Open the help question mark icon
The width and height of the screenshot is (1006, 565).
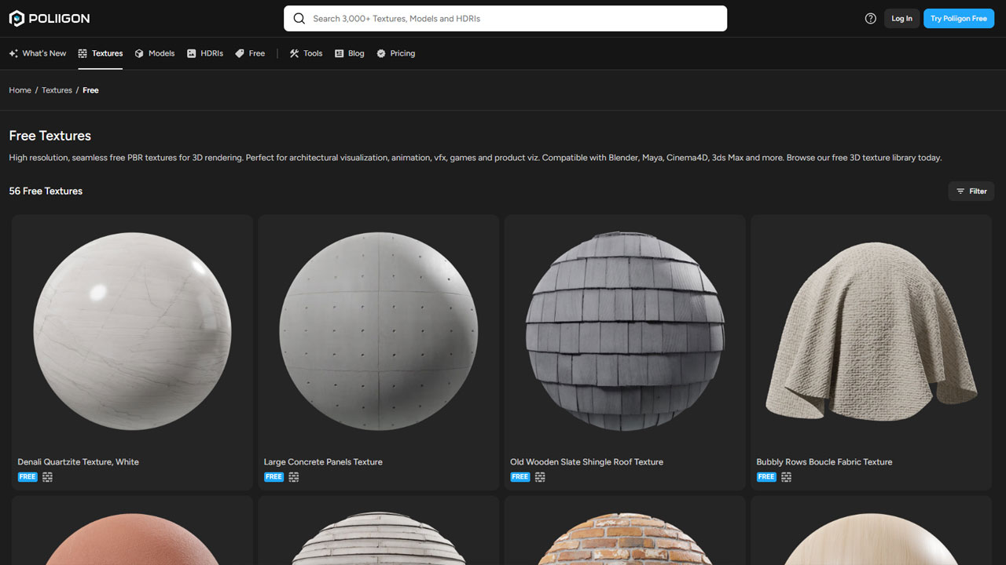(870, 18)
